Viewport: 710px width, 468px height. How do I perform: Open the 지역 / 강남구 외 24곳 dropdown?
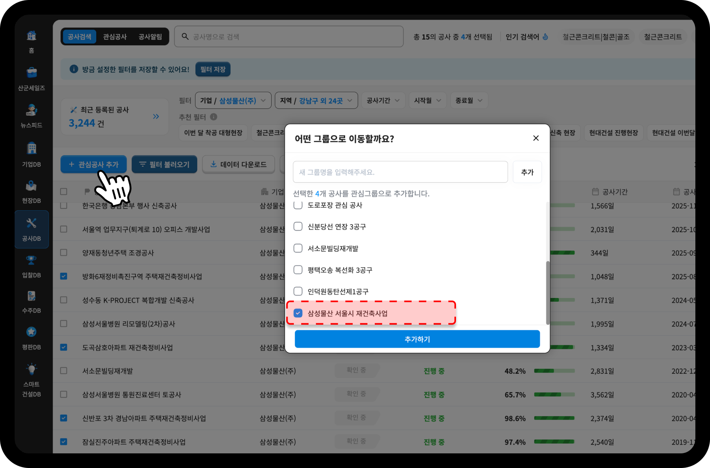tap(316, 101)
